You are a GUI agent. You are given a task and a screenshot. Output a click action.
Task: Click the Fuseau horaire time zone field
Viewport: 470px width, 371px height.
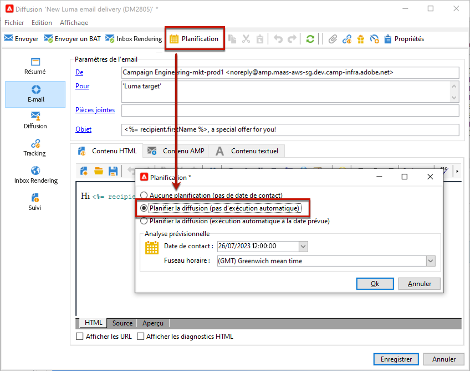coord(321,261)
